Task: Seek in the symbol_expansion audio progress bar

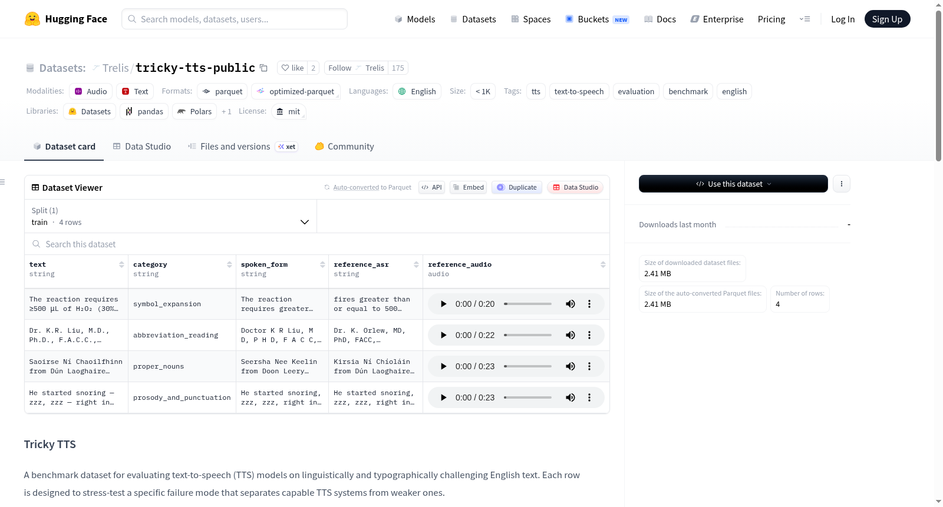Action: pos(528,304)
